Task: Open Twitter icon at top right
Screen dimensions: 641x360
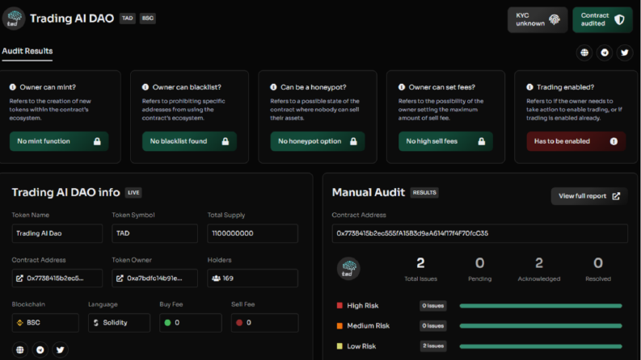Action: pyautogui.click(x=625, y=52)
